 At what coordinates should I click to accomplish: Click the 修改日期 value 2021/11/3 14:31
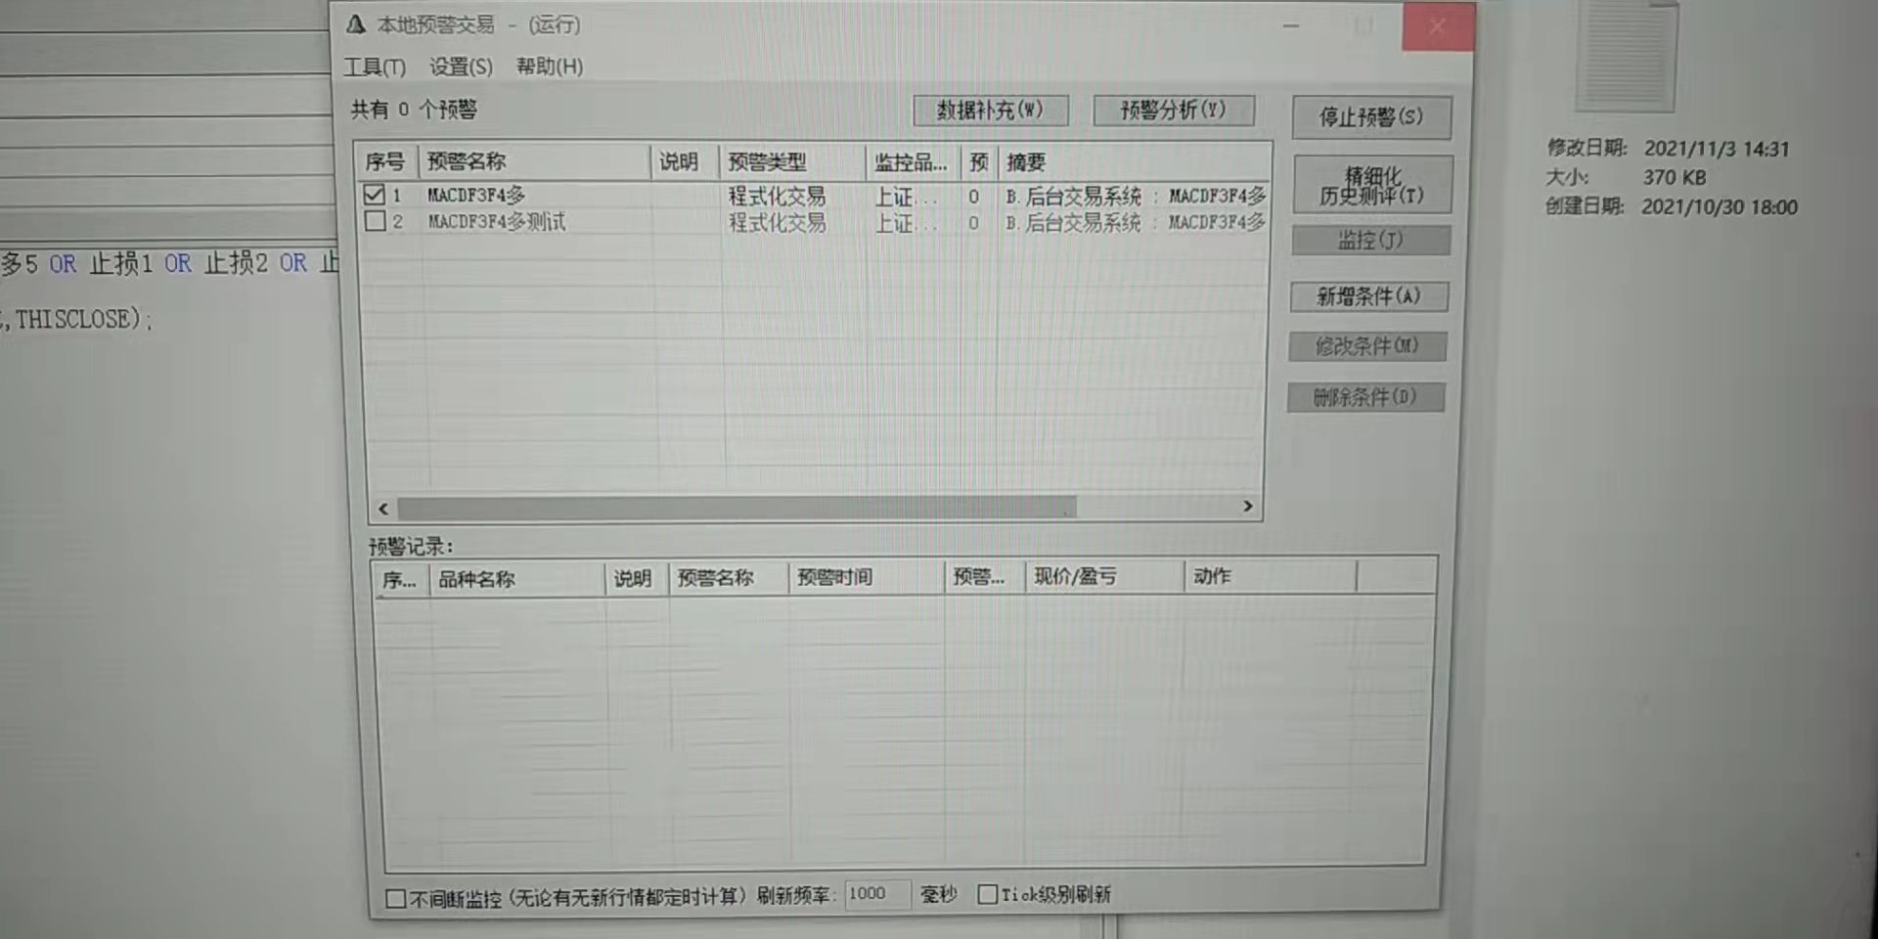tap(1717, 149)
